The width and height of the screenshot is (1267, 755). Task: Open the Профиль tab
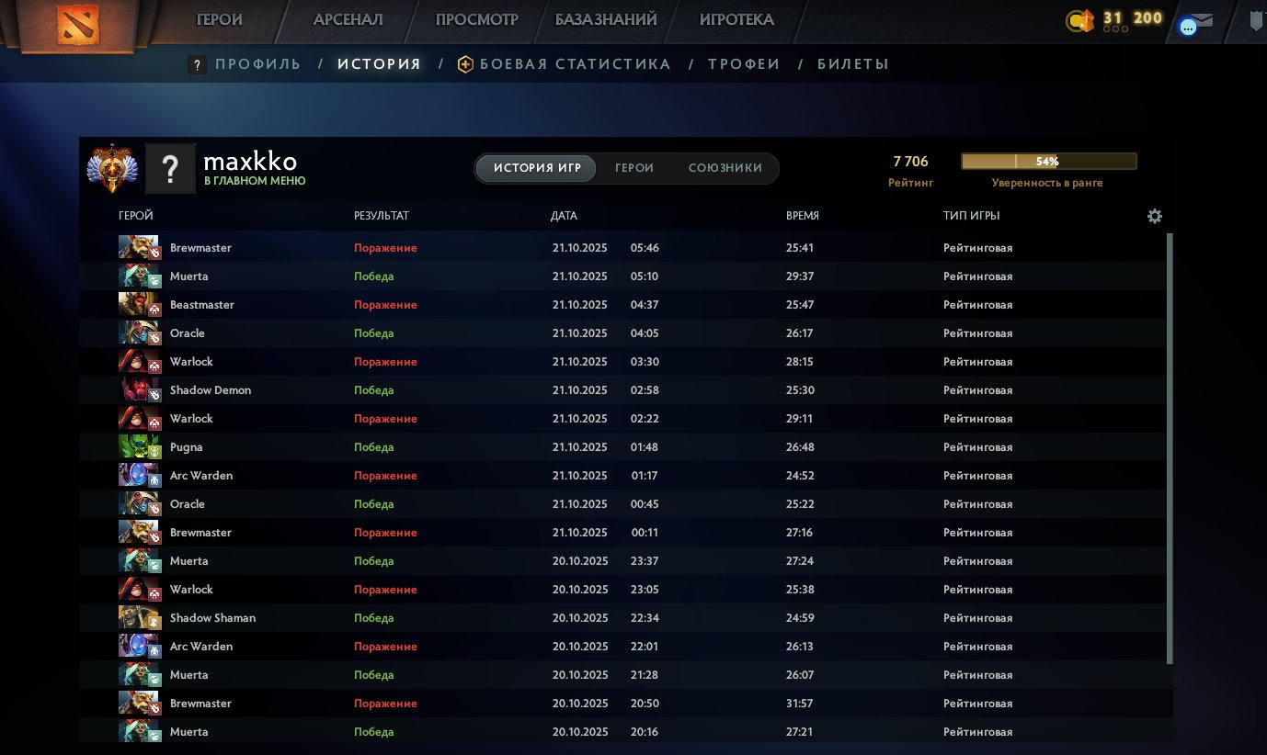coord(257,64)
